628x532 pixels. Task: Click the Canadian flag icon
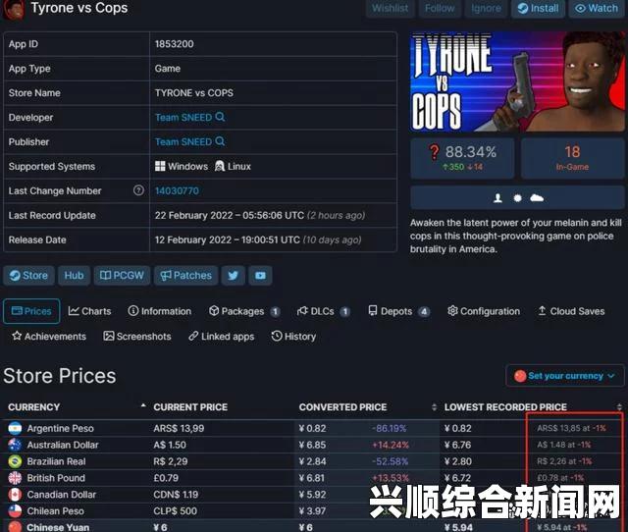click(x=15, y=495)
